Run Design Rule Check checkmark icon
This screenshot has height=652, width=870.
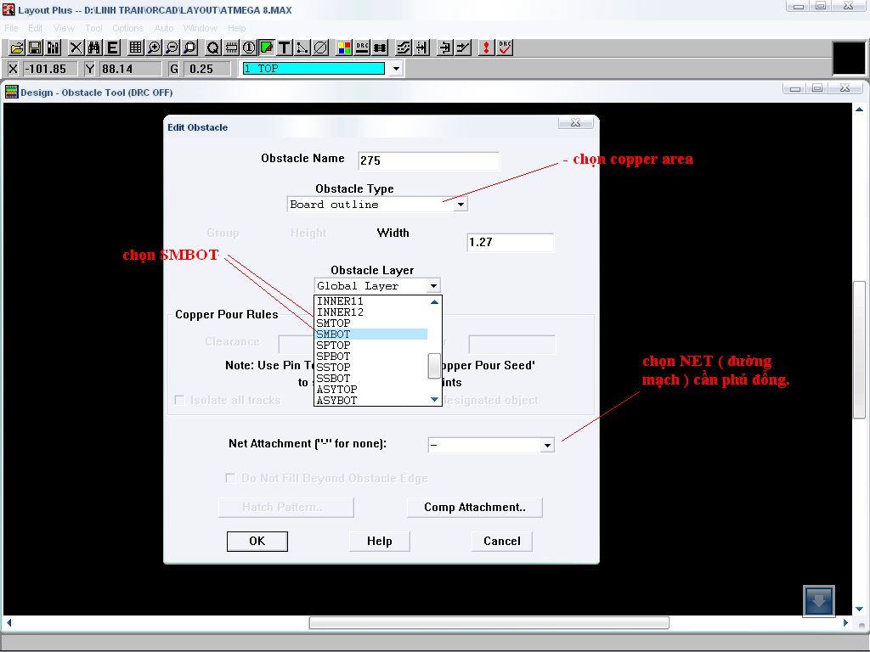[x=505, y=48]
